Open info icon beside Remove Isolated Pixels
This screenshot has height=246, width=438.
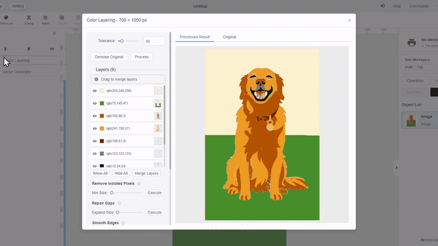coord(139,183)
